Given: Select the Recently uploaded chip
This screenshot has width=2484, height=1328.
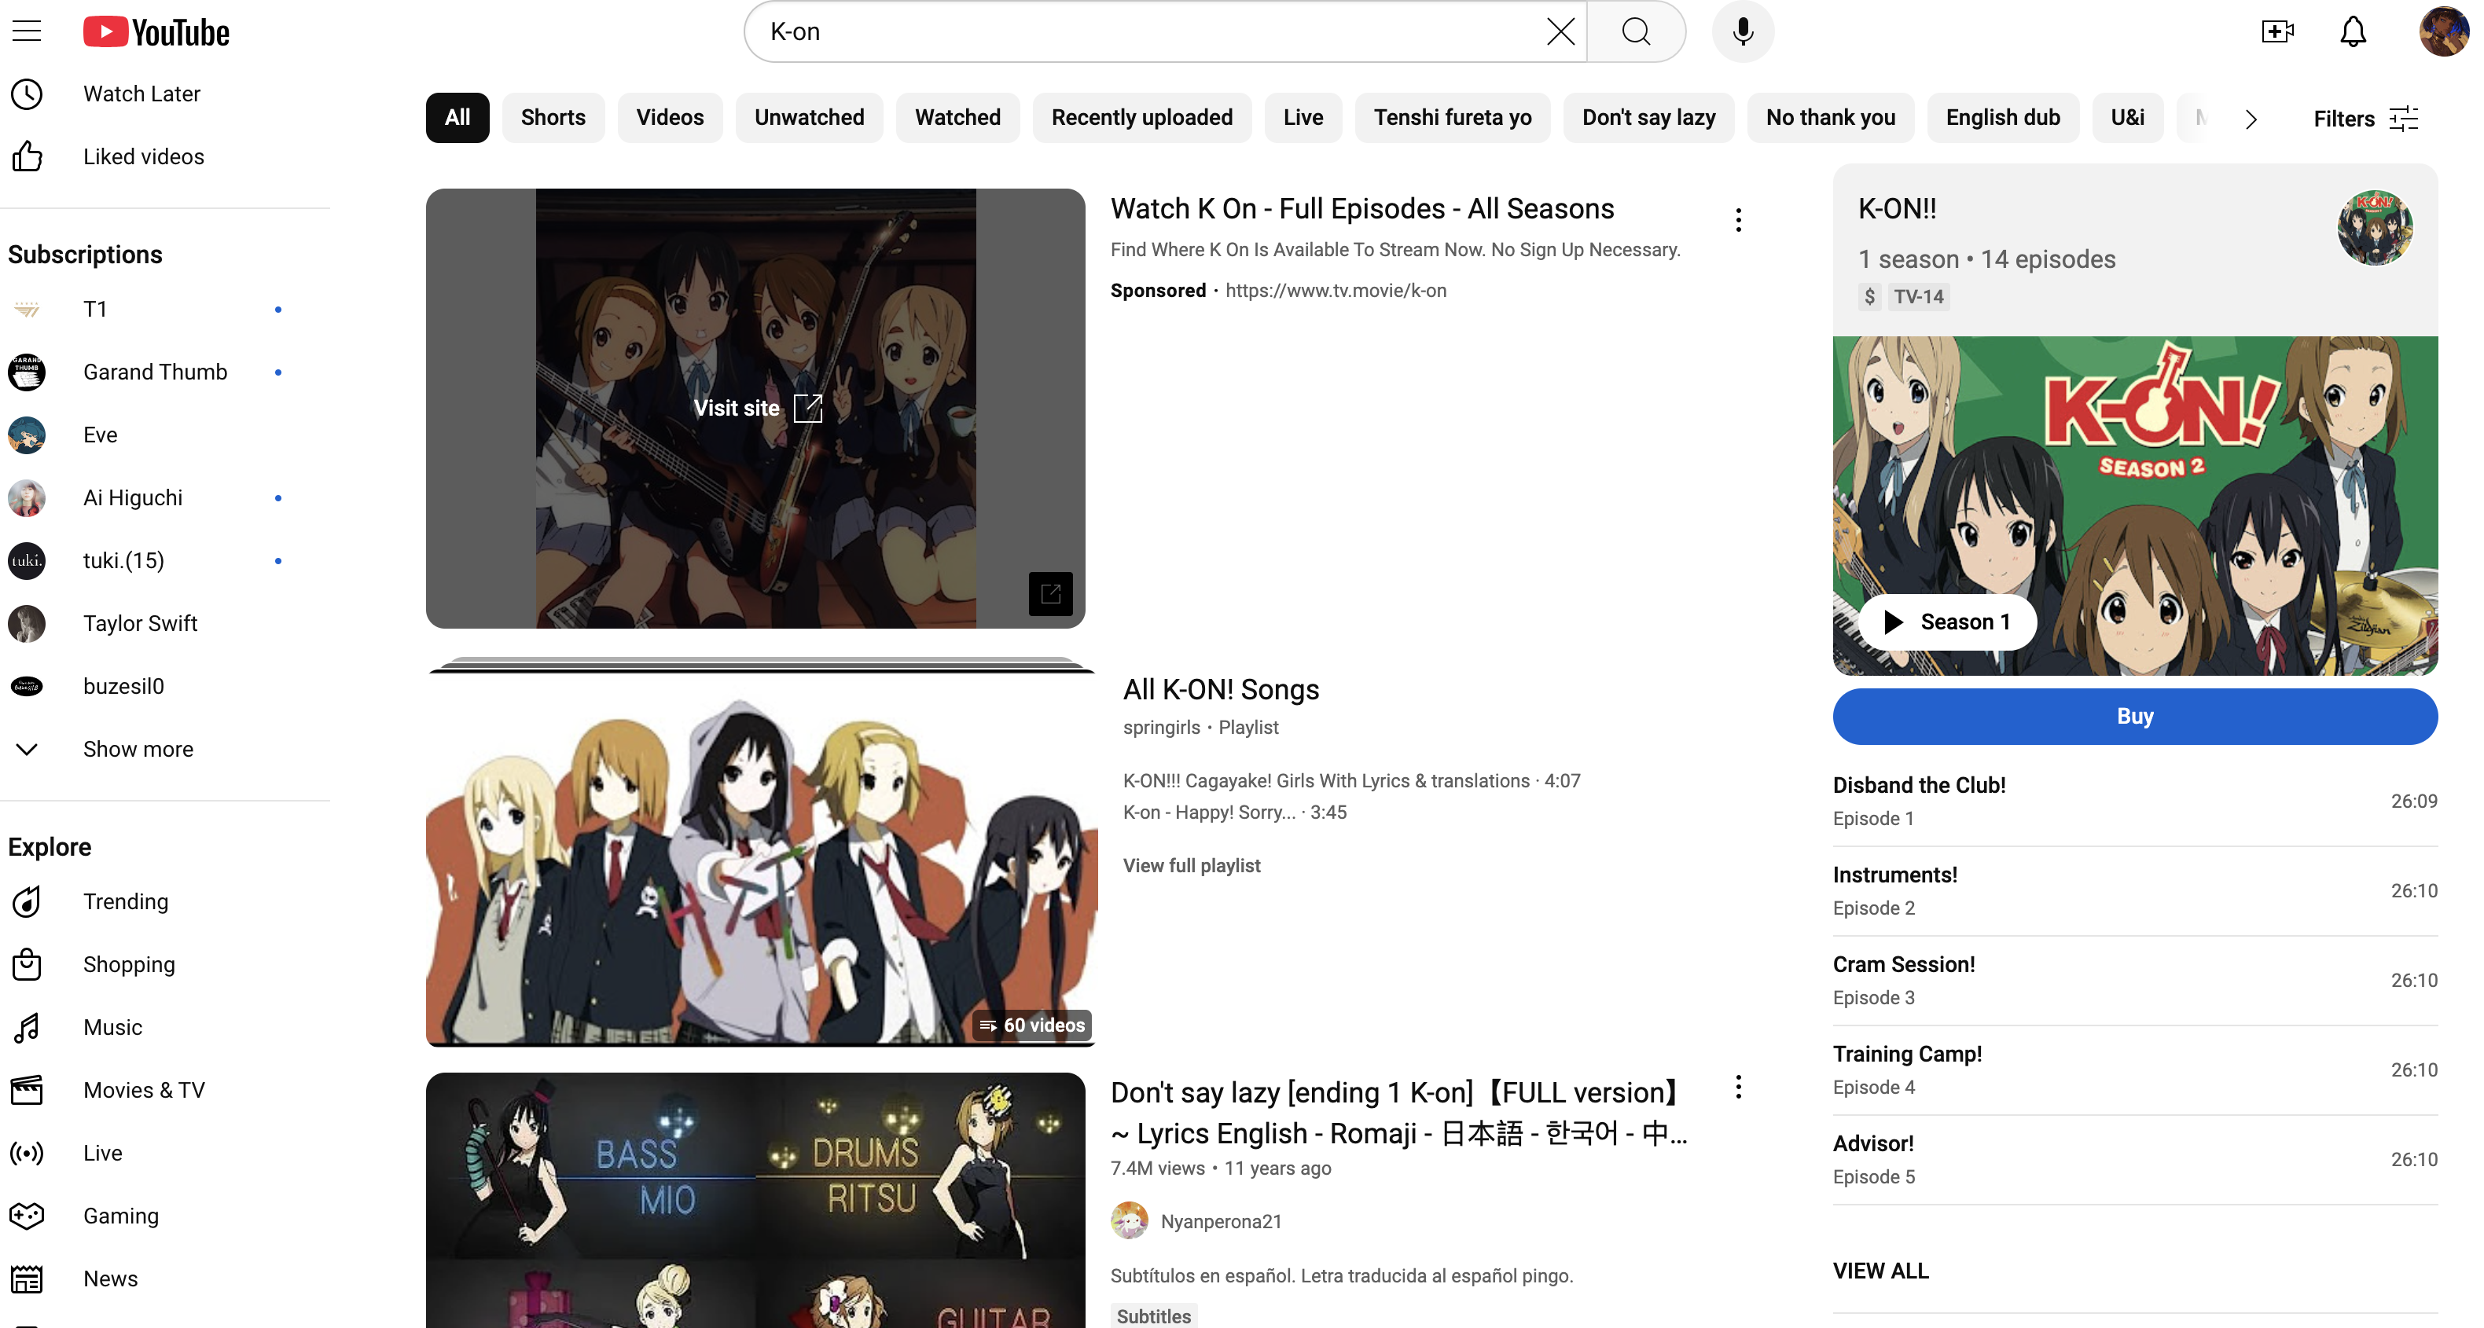Looking at the screenshot, I should pos(1141,118).
